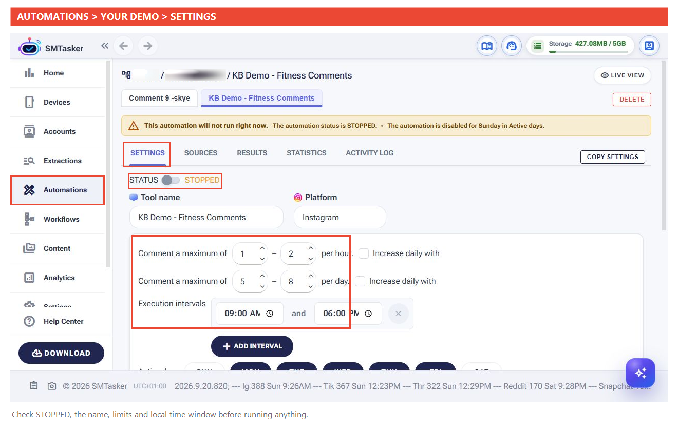Open the ACTIVITY LOG tab

coord(370,153)
